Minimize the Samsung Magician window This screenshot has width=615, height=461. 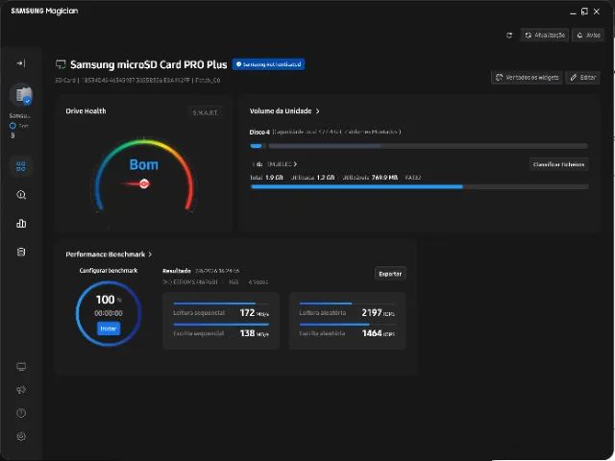click(x=573, y=12)
